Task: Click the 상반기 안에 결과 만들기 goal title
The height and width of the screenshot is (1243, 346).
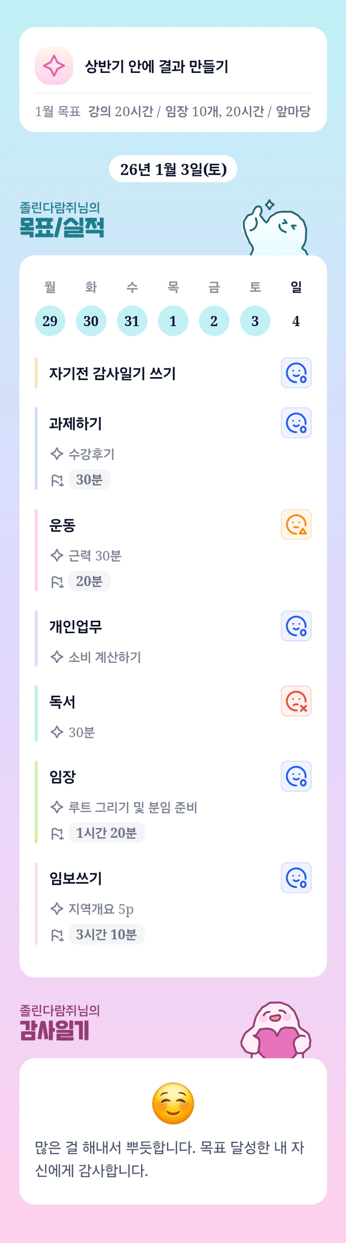Action: click(x=156, y=66)
